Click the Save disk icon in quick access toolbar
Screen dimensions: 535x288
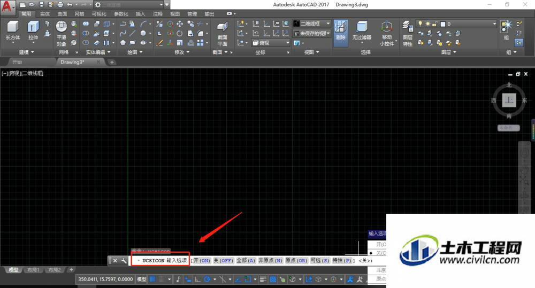coord(41,4)
